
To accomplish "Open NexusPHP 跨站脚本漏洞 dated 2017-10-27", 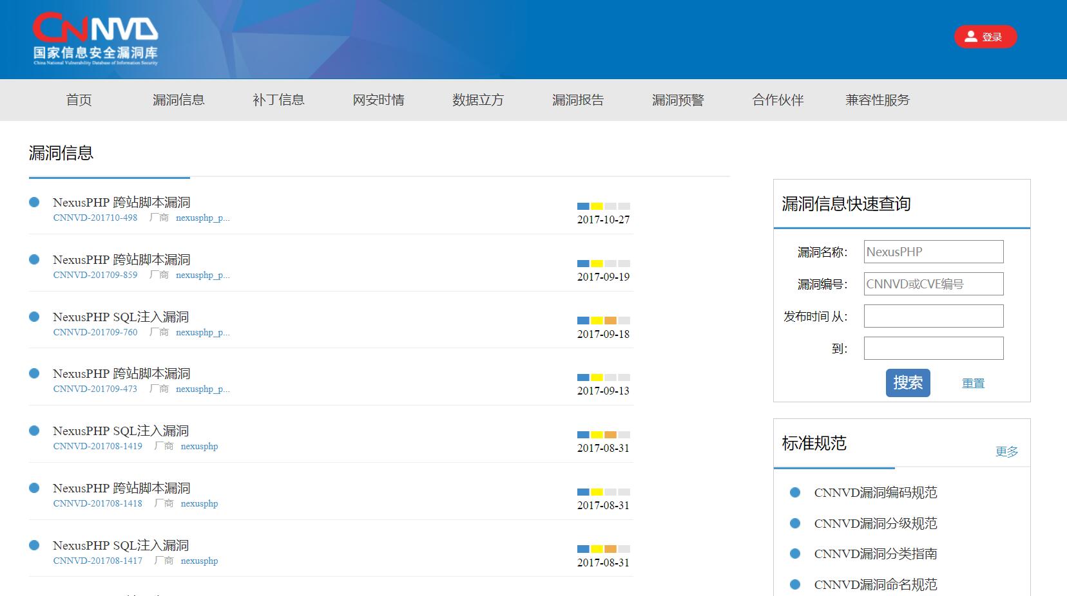I will click(x=122, y=202).
